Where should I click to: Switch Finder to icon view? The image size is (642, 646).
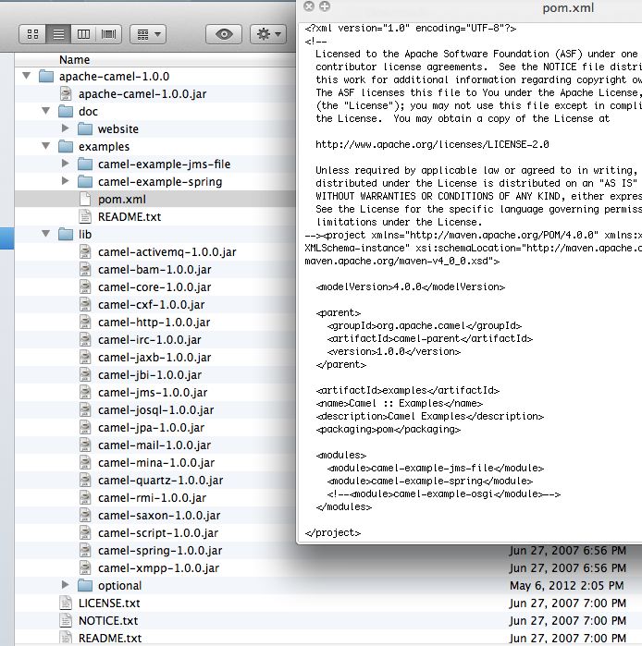32,34
